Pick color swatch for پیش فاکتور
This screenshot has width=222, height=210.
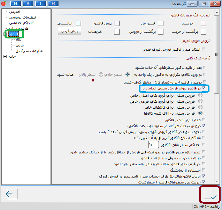[117, 23]
